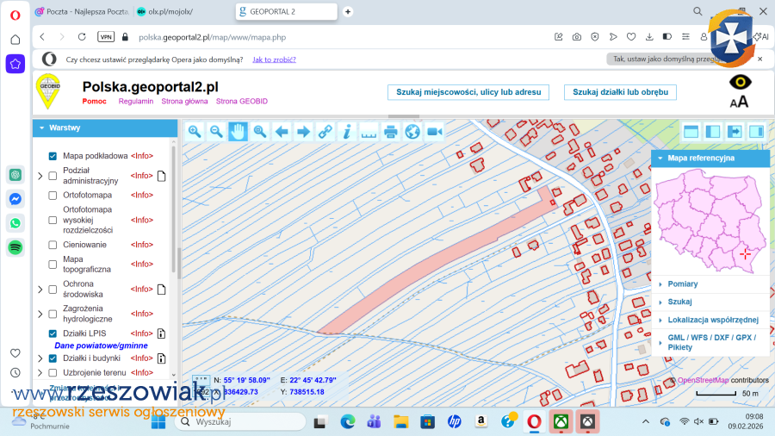Click the zoom in magnifier tool
This screenshot has height=436, width=775.
click(x=195, y=132)
